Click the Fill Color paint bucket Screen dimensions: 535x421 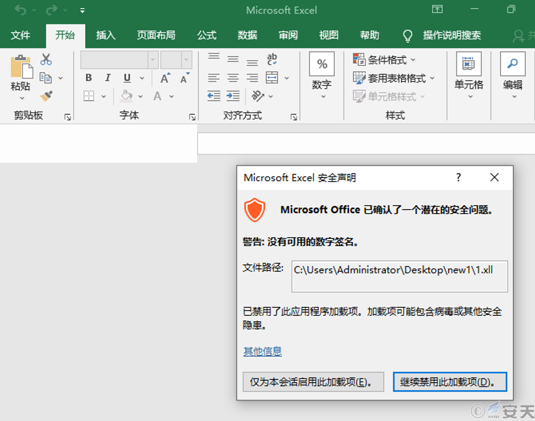127,96
